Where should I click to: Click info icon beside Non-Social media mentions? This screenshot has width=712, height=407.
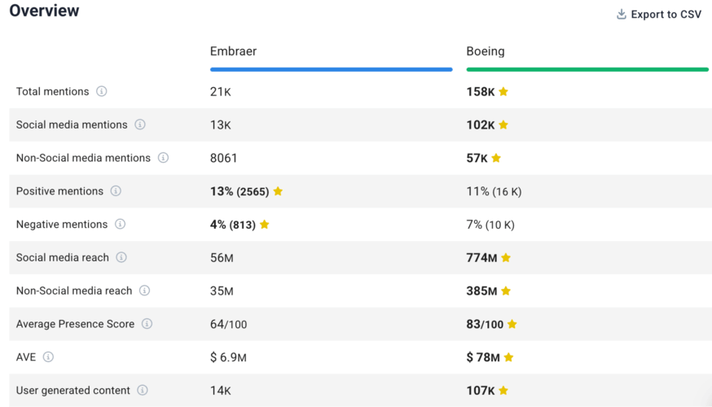pos(163,157)
